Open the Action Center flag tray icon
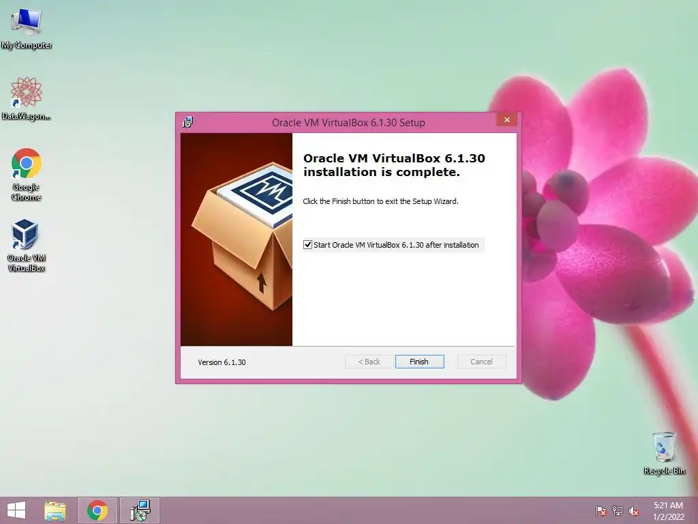 coord(601,511)
